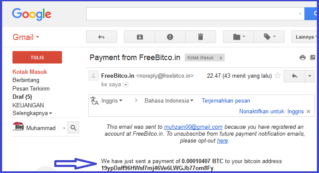Dismiss the translation bar with x

pos(308,111)
